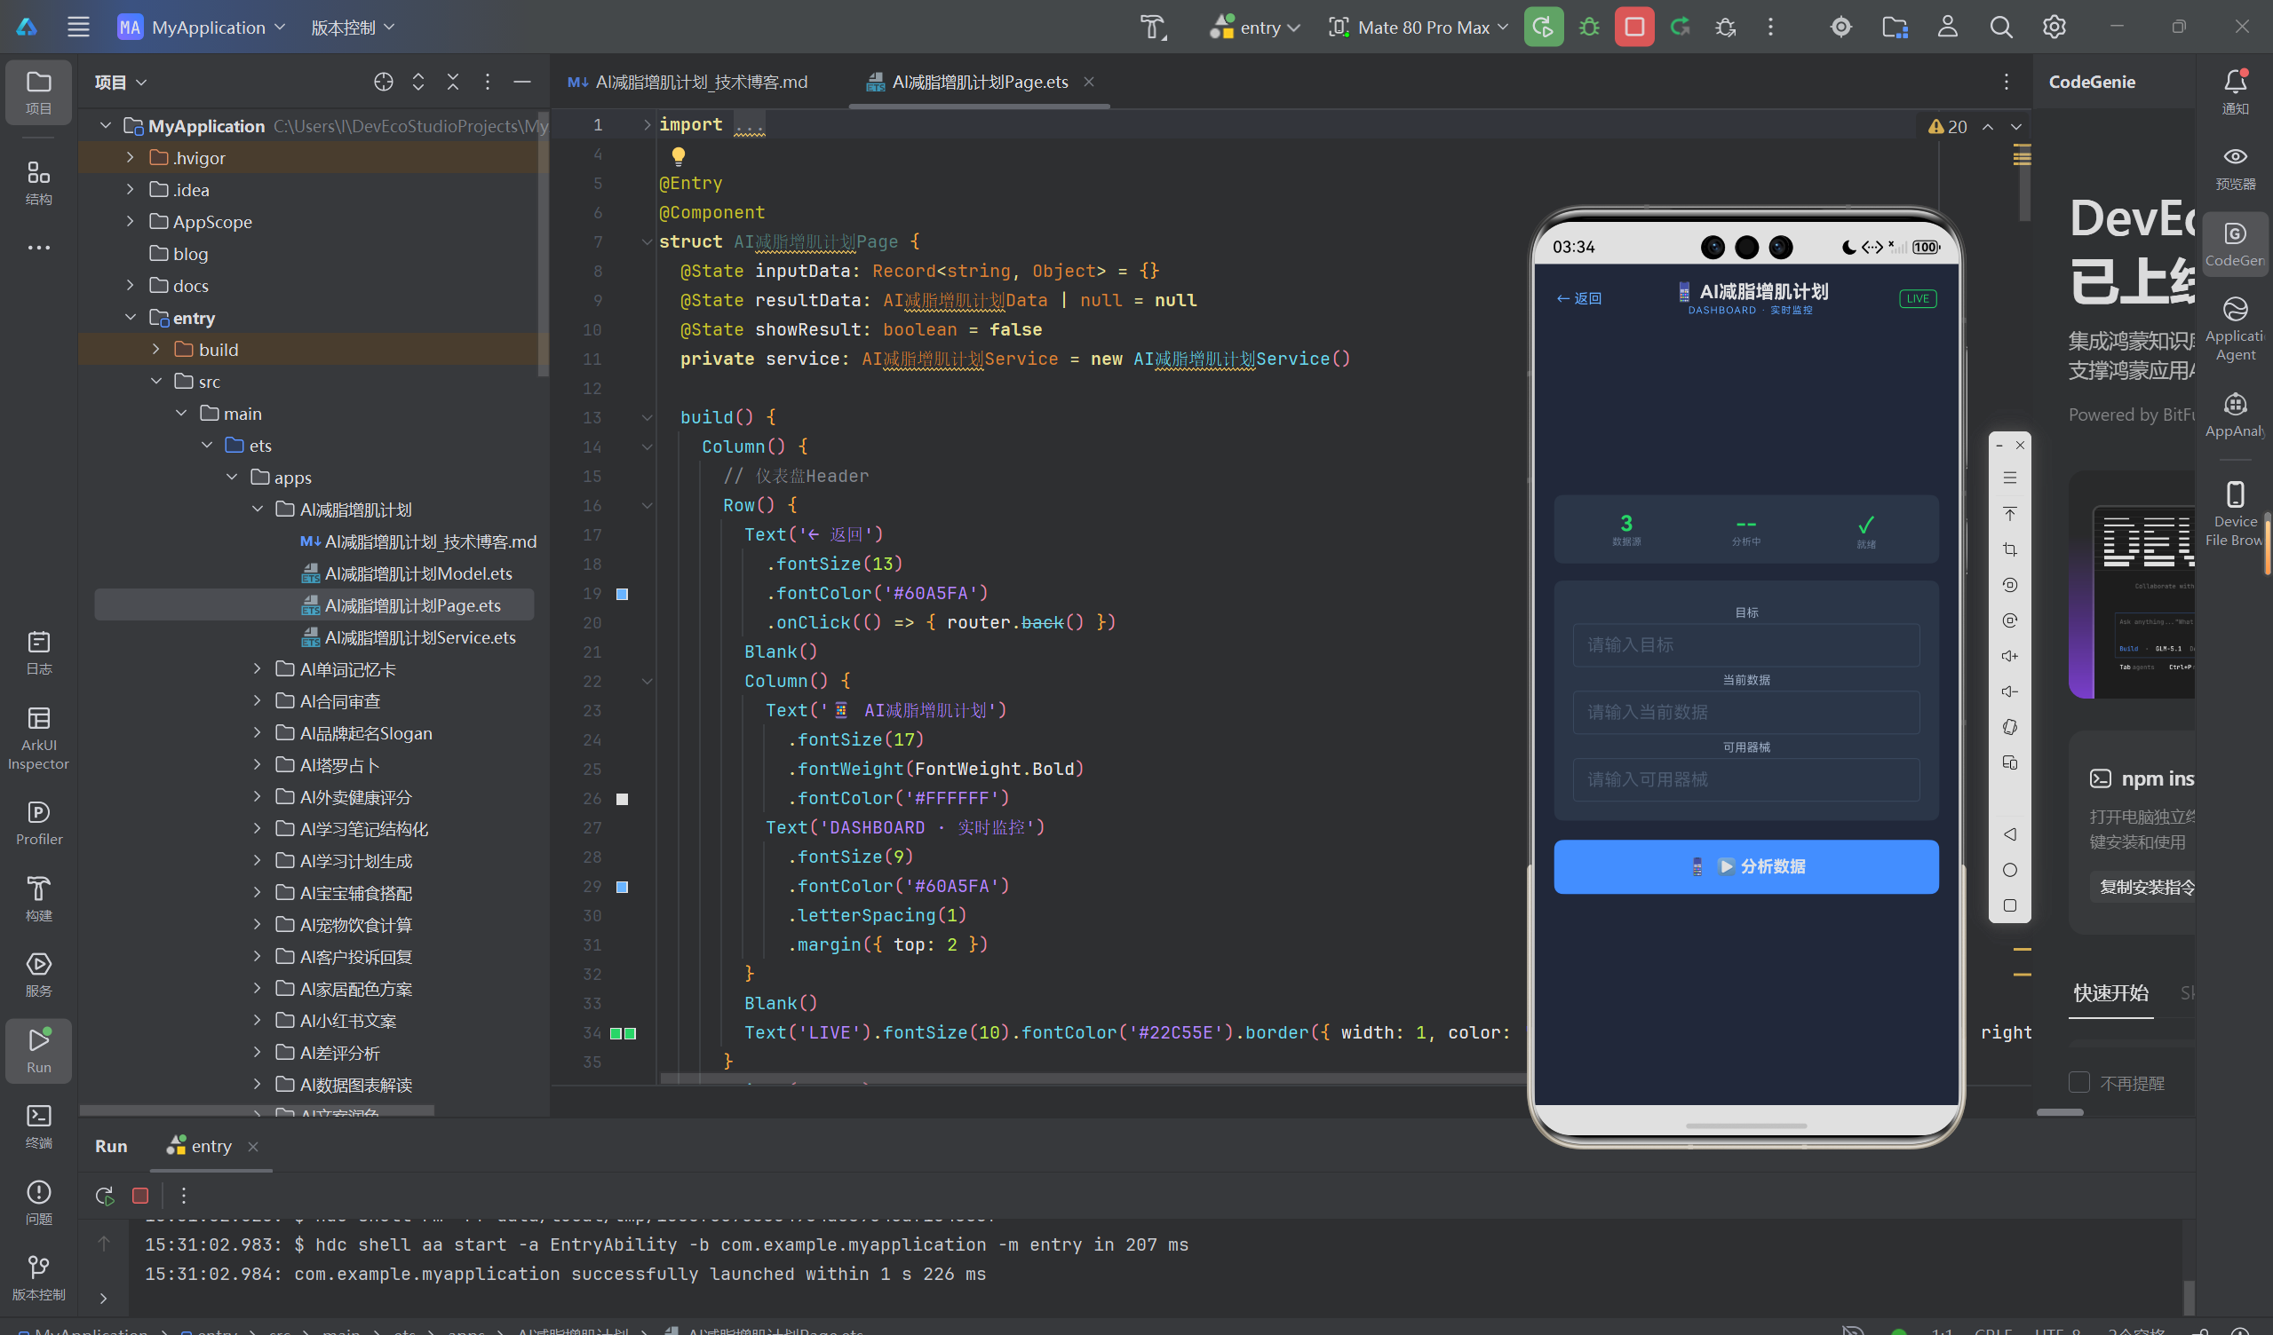Click the Run entry green button
Viewport: 2273px width, 1335px height.
click(x=1543, y=27)
